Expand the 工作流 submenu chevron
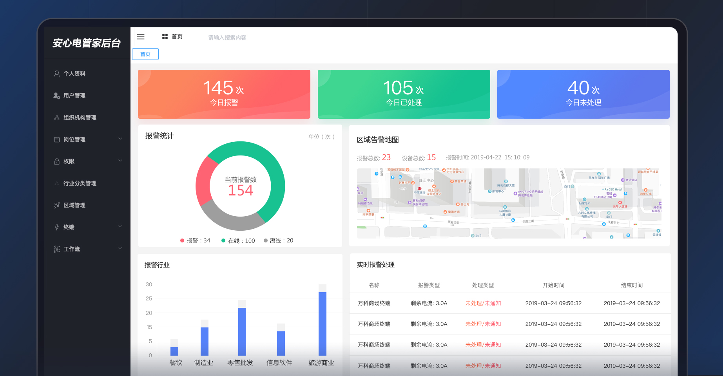The image size is (723, 376). [x=120, y=248]
